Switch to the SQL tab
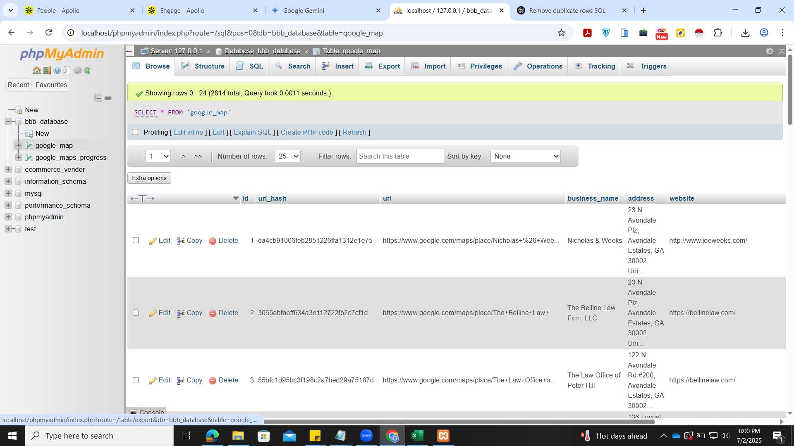Viewport: 794px width, 446px height. click(x=249, y=66)
